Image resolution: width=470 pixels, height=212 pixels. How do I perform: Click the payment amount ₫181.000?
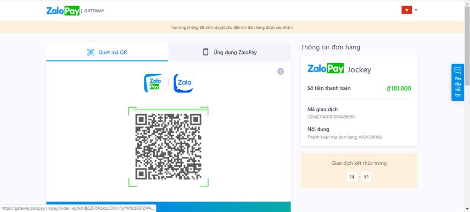click(x=399, y=88)
